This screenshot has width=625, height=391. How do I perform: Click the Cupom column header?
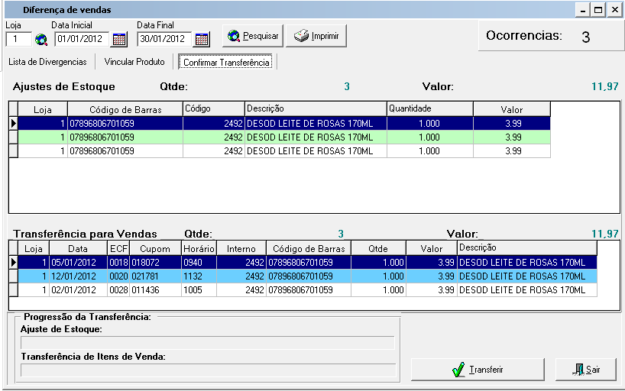pos(155,248)
